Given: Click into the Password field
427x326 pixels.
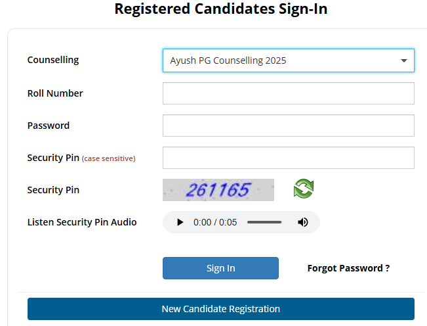Looking at the screenshot, I should (288, 126).
